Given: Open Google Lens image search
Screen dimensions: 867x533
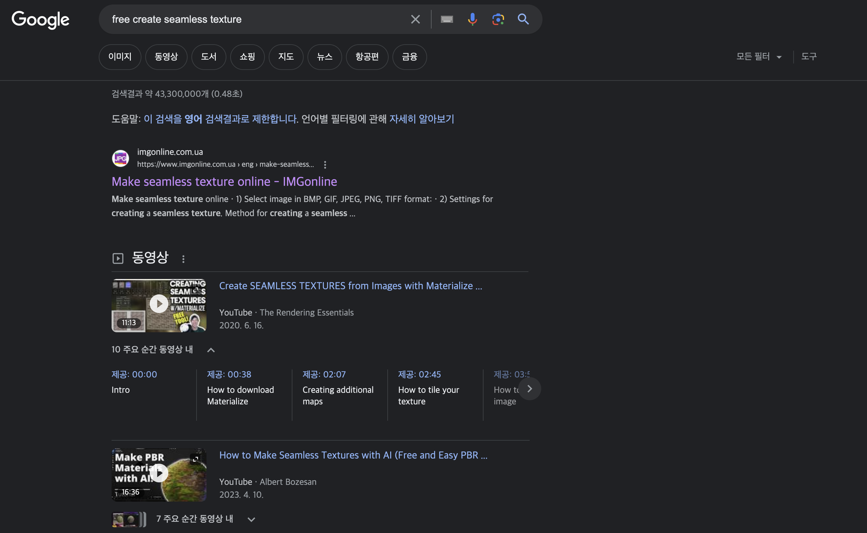Looking at the screenshot, I should click(x=498, y=19).
